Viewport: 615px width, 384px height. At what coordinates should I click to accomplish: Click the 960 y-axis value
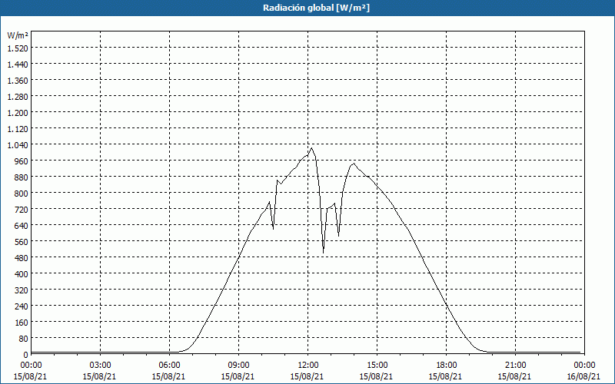point(22,161)
